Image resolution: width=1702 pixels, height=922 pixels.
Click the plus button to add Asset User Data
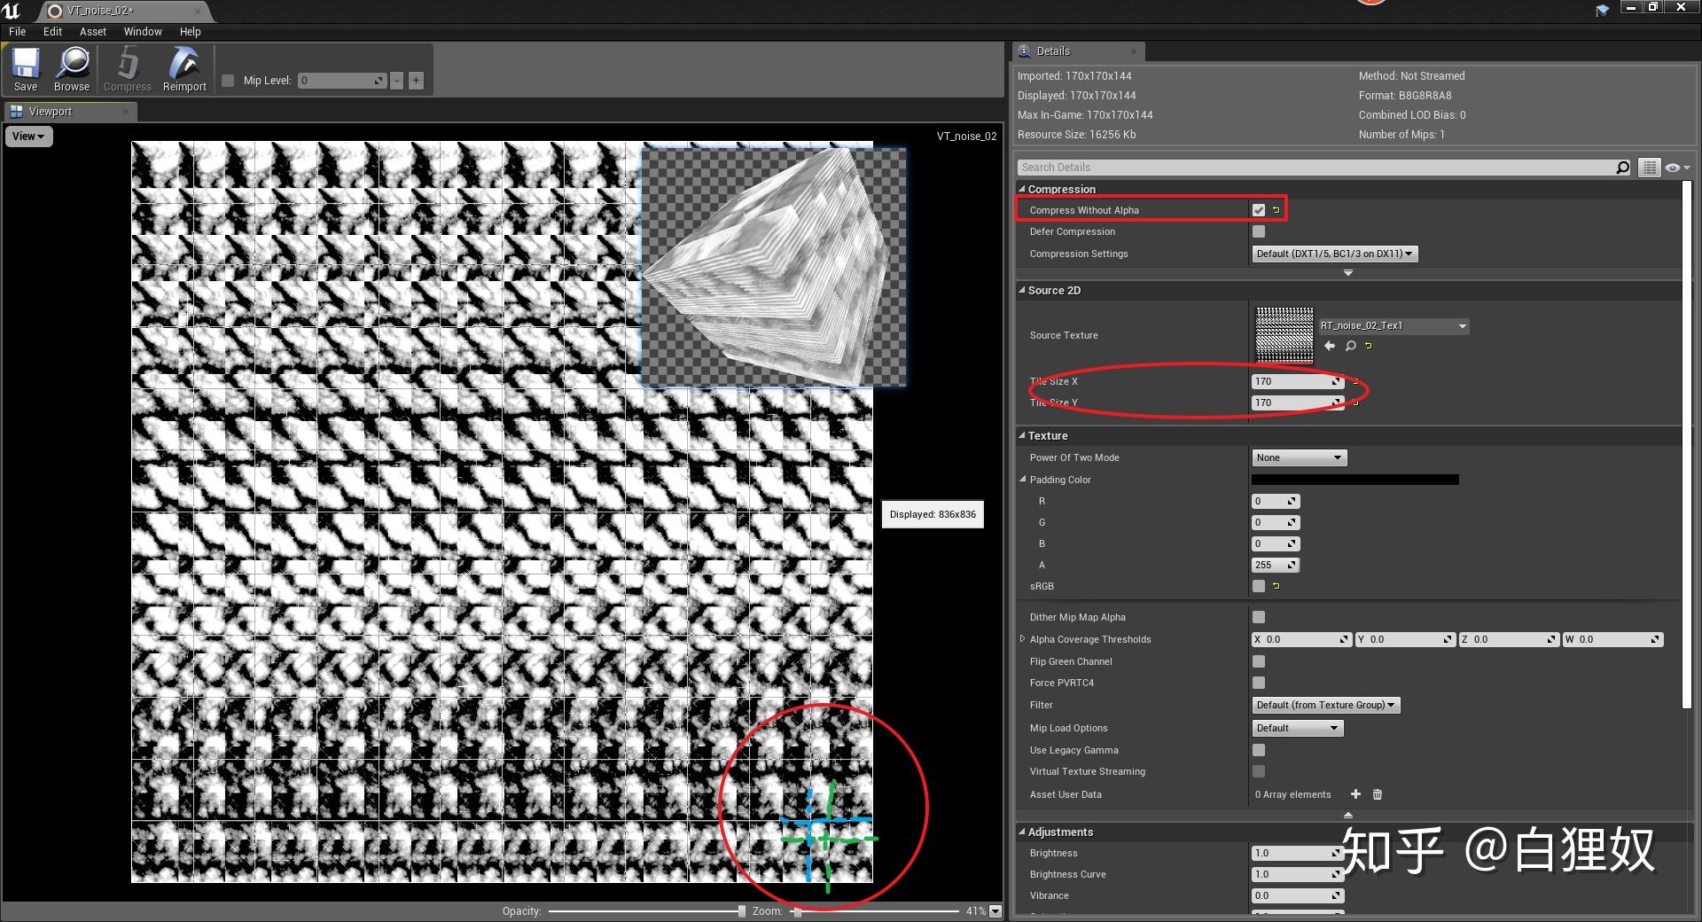click(x=1355, y=794)
